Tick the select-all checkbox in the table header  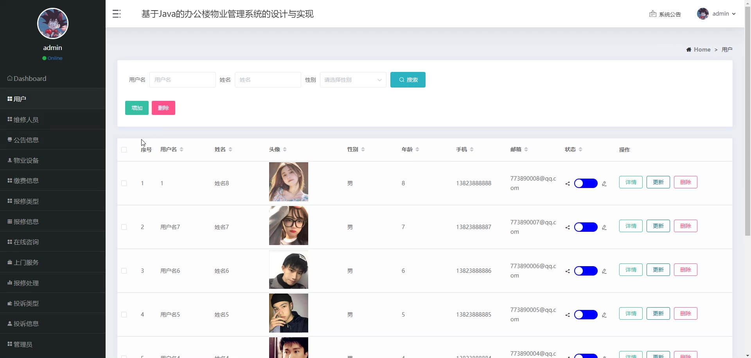click(124, 150)
